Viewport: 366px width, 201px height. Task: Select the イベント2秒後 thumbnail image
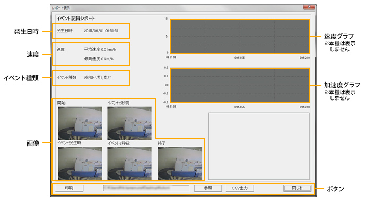click(x=129, y=163)
